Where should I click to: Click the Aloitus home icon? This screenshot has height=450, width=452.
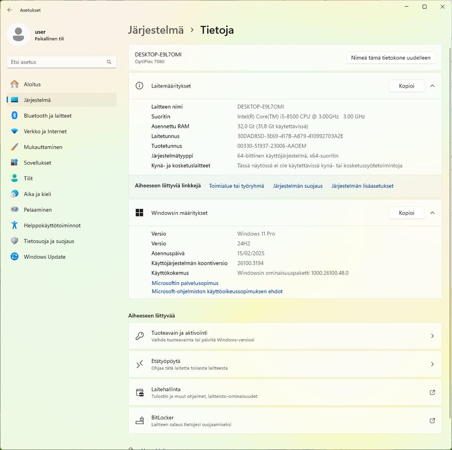pos(15,84)
